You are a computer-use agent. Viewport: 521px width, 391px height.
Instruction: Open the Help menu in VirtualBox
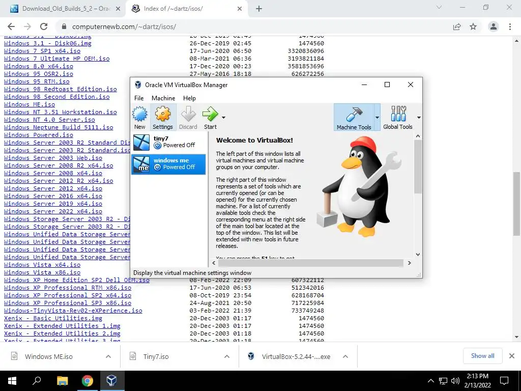point(189,98)
